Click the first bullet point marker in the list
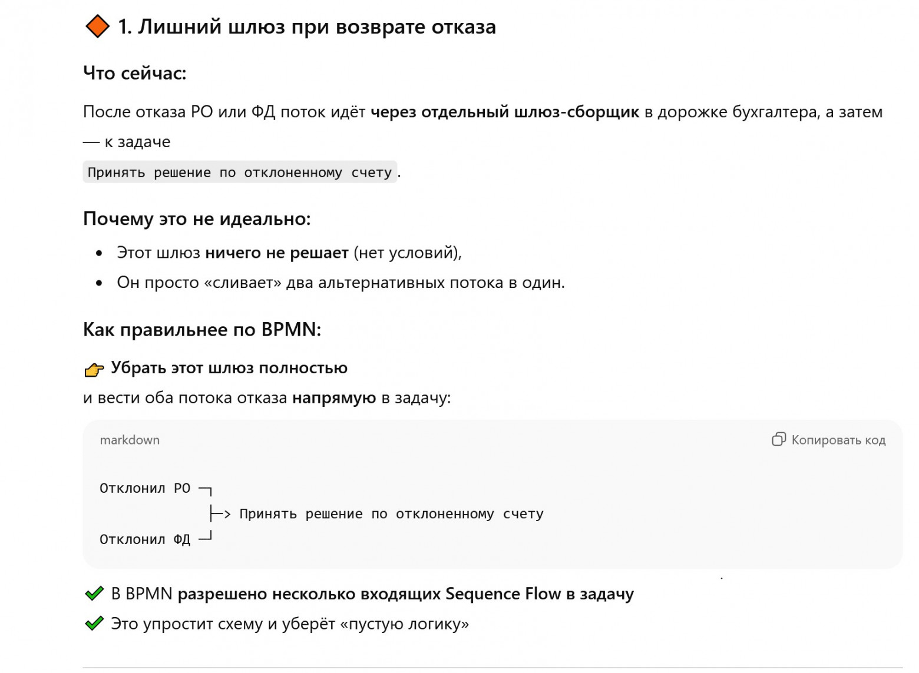 pyautogui.click(x=98, y=253)
